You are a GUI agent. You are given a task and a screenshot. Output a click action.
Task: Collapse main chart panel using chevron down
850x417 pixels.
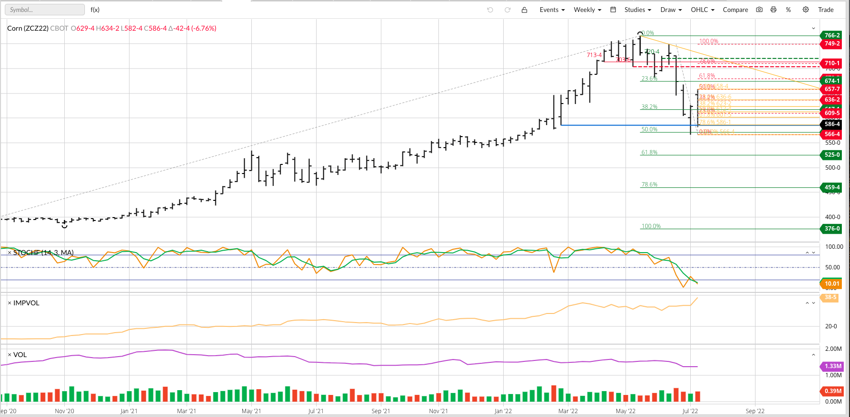814,28
